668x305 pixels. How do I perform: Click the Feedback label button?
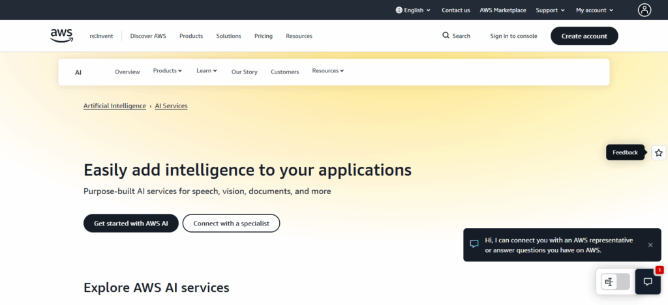(x=625, y=152)
